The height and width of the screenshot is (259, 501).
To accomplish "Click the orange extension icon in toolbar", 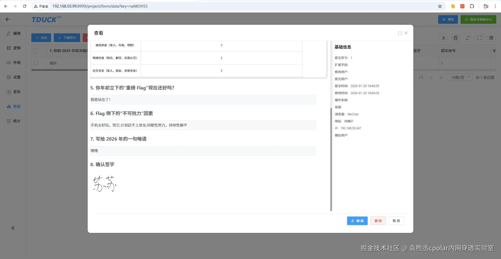I will [453, 6].
